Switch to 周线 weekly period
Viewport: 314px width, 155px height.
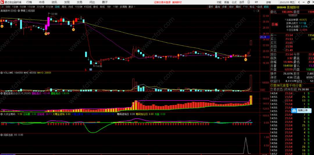(x=64, y=7)
